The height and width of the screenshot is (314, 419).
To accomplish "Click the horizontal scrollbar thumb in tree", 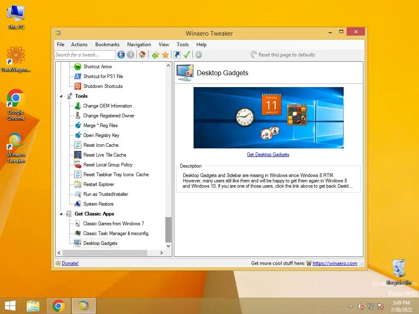I will pos(105,253).
